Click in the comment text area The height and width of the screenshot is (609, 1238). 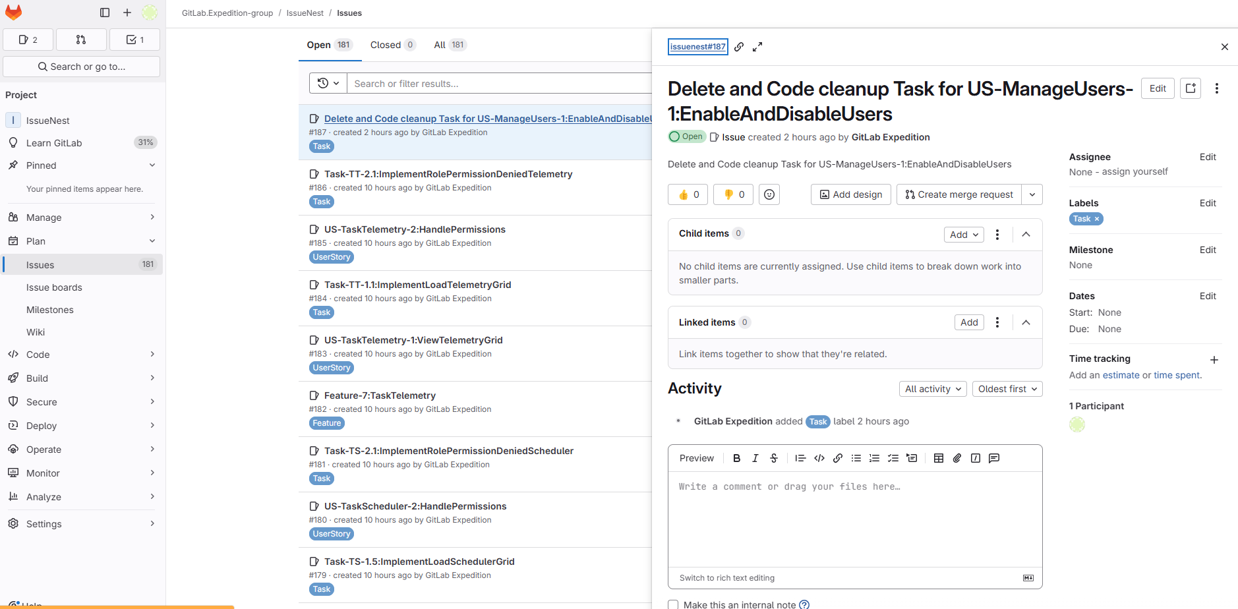tap(855, 519)
